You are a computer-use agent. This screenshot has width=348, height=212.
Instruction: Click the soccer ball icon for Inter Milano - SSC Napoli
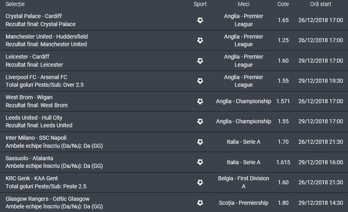(200, 142)
